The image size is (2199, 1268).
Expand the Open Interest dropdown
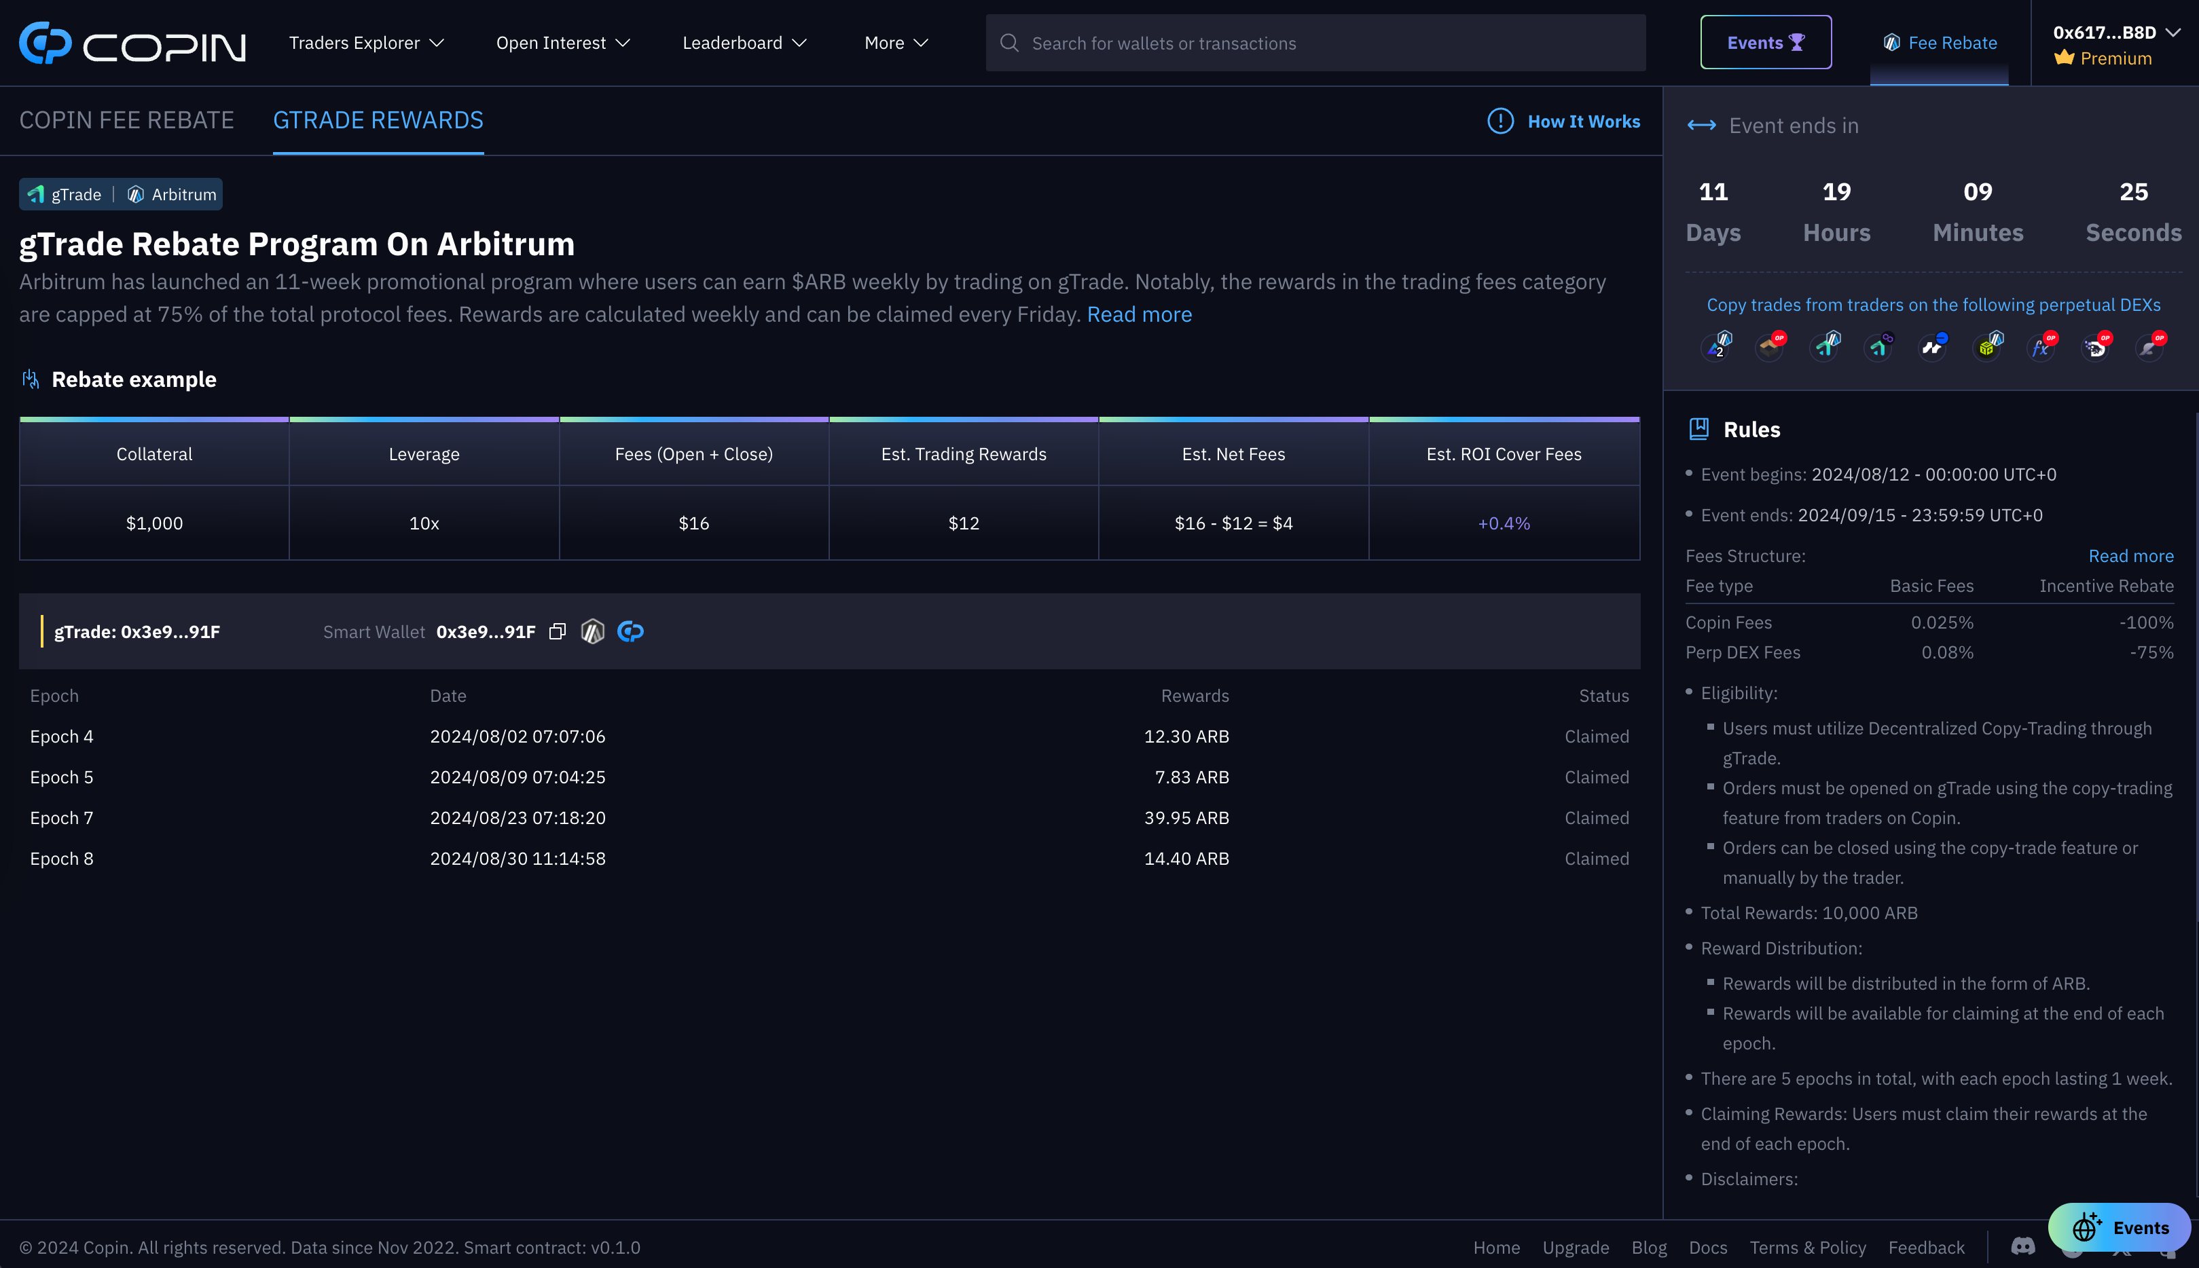tap(563, 43)
